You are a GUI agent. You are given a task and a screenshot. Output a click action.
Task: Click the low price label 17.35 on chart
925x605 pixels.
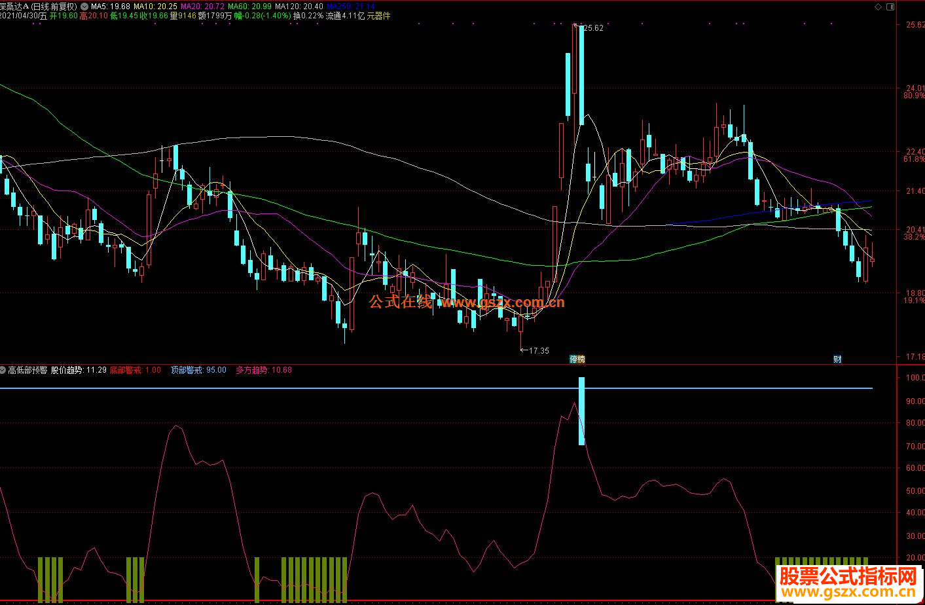tap(539, 351)
